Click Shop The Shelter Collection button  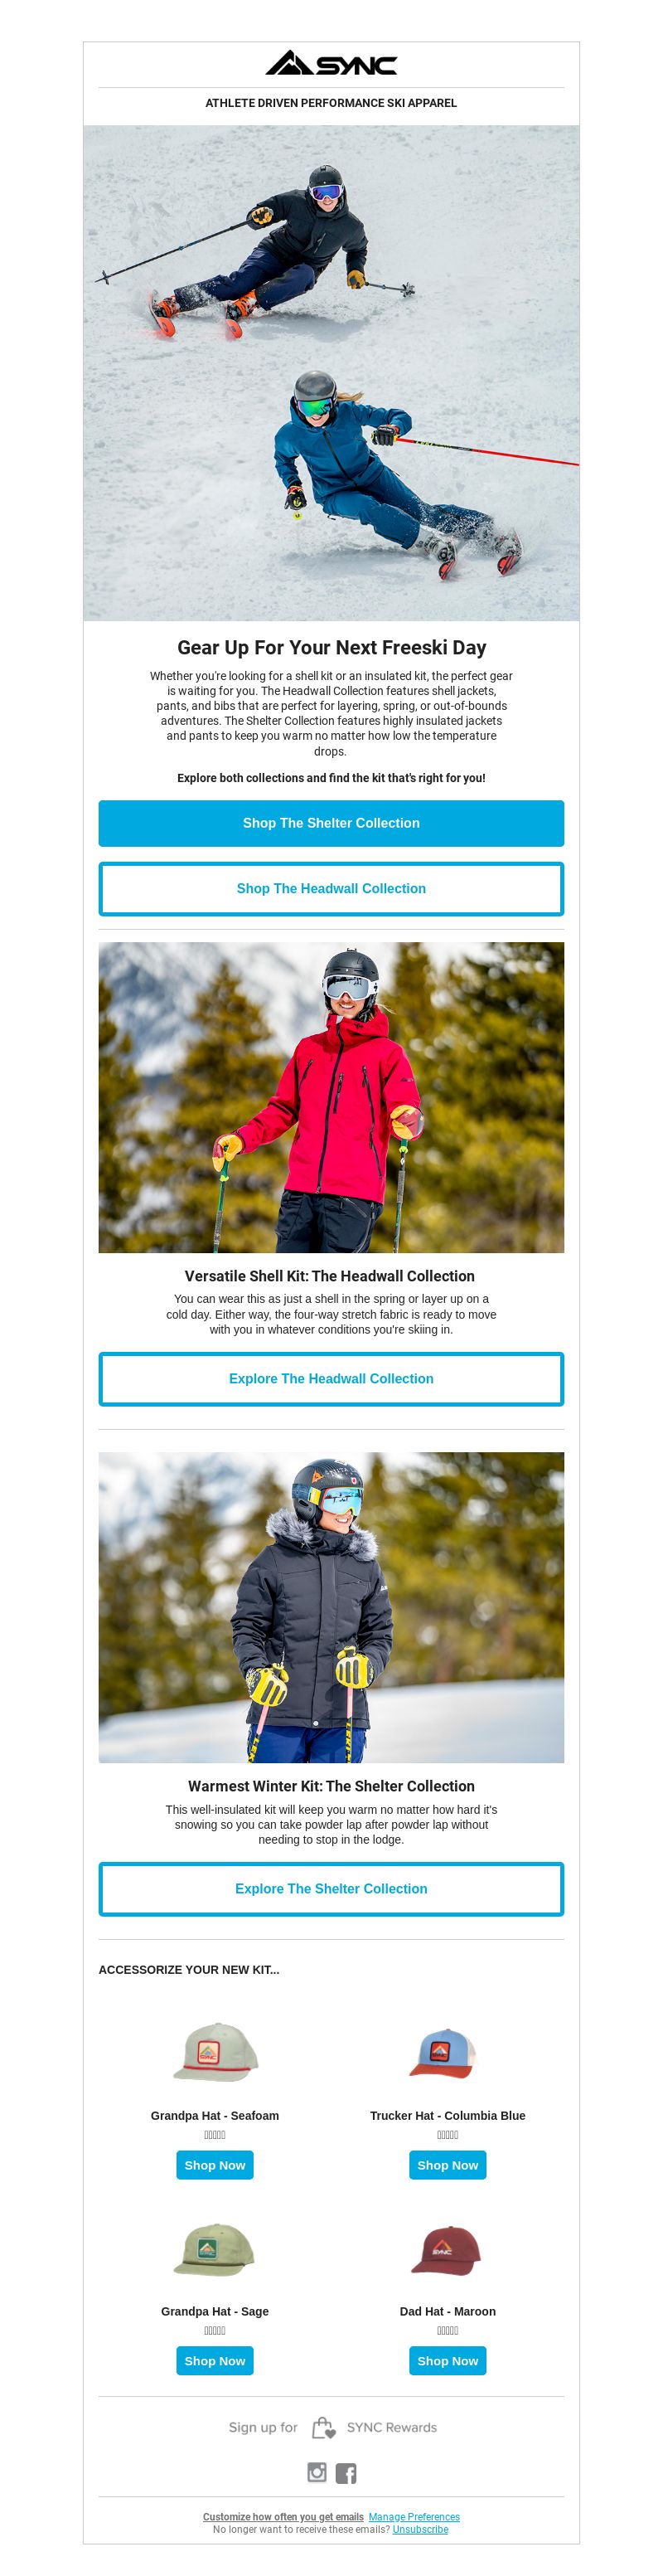[331, 823]
